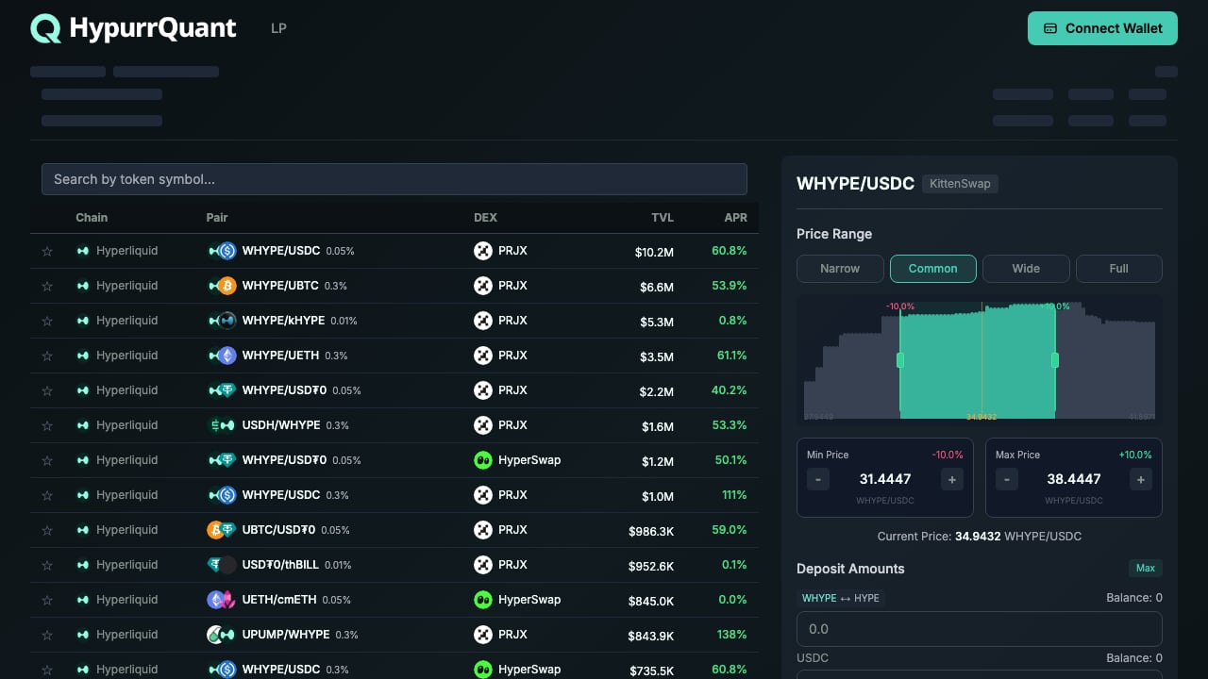Click the KittenSwap badge next to WHYPE/USDC
1208x679 pixels.
960,184
